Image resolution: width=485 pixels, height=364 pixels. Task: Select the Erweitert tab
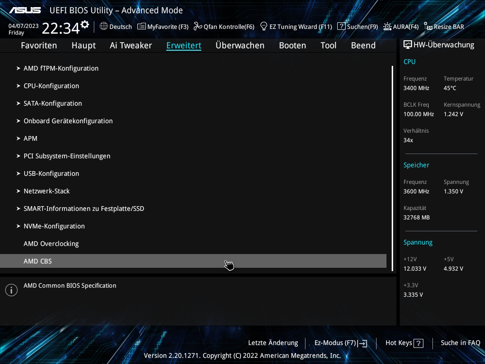coord(184,45)
